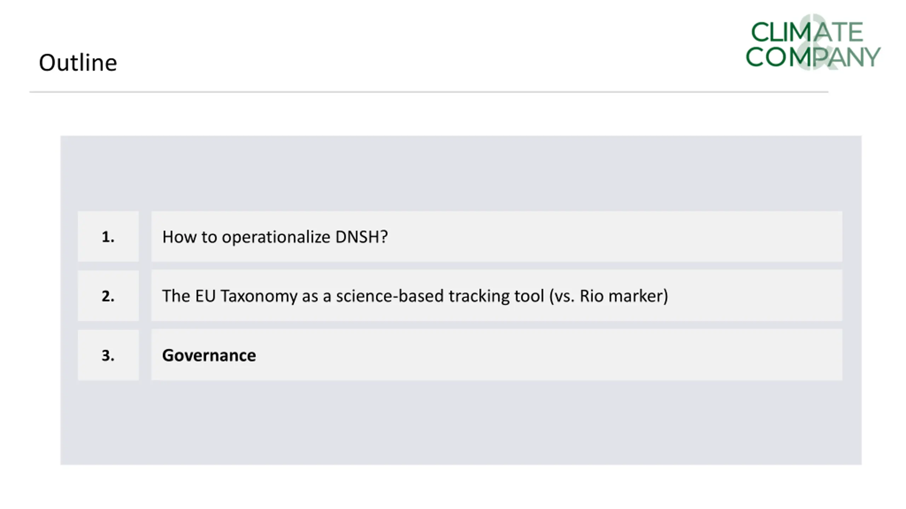Select the number 3. box
Viewport: 906px width, 509px height.
[108, 355]
